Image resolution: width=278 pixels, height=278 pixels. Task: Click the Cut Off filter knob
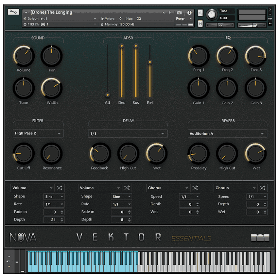coord(24,153)
